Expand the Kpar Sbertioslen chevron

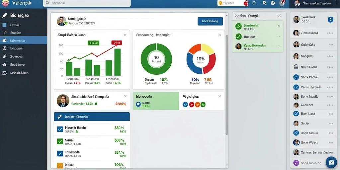pyautogui.click(x=279, y=46)
